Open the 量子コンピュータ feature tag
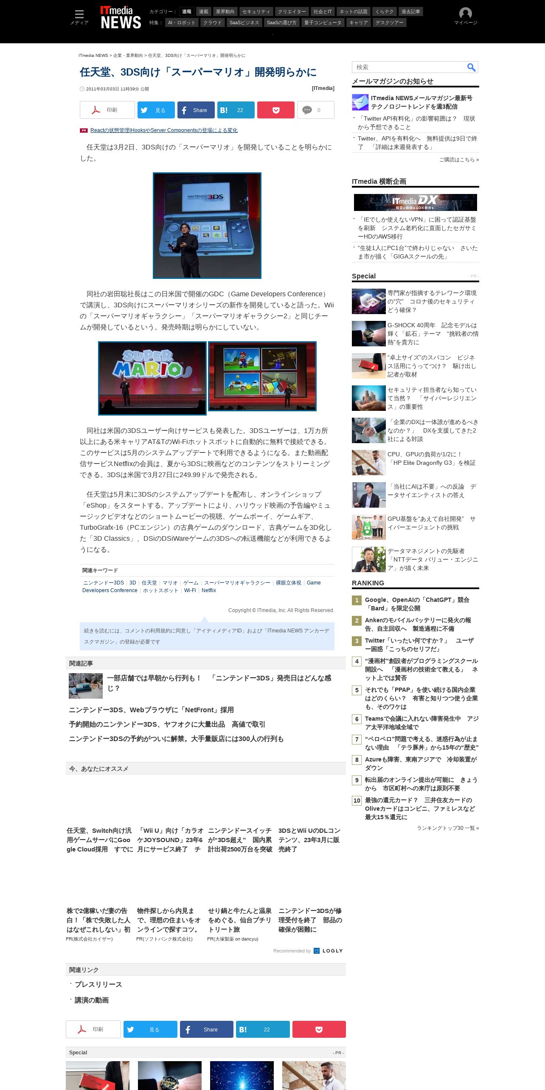This screenshot has width=545, height=1090. point(323,22)
